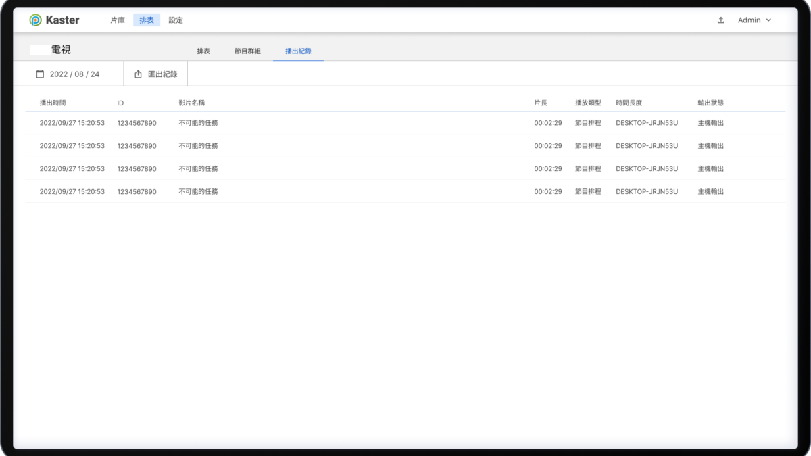This screenshot has height=456, width=811.
Task: Open the 設定 menu
Action: [176, 20]
